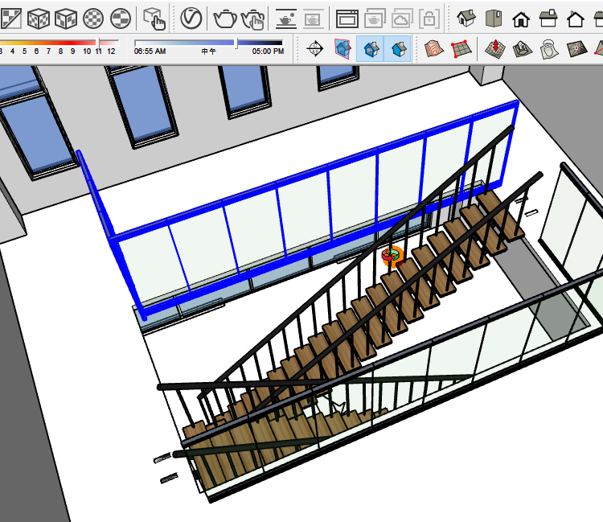Select the Sandbox Drape tool

pos(549,49)
